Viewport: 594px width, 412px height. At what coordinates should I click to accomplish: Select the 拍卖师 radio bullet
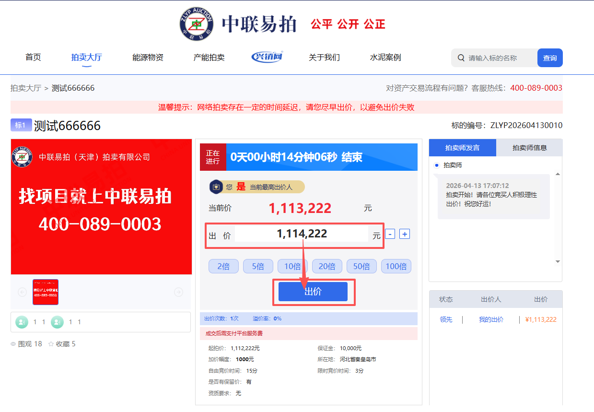pos(436,165)
